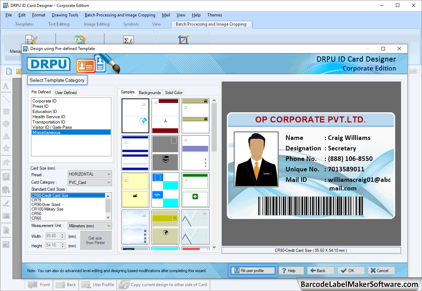Switch to the User Defined tab
Image resolution: width=422 pixels, height=291 pixels.
[66, 92]
